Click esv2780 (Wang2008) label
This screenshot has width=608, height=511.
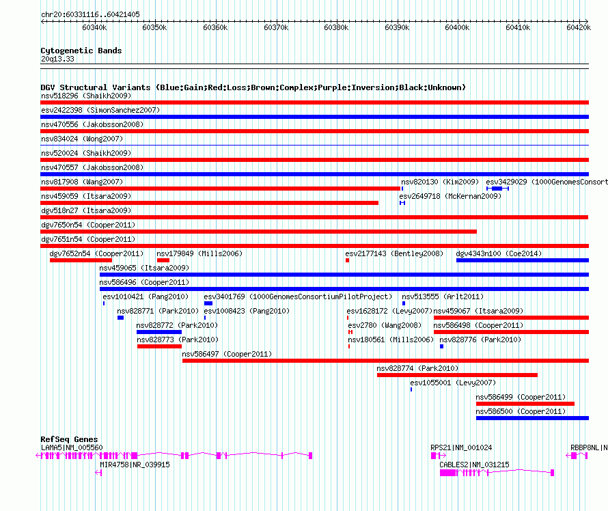[x=384, y=325]
